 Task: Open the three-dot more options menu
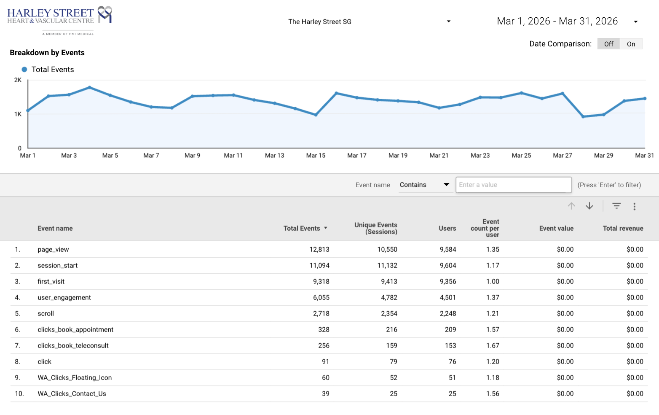[634, 206]
